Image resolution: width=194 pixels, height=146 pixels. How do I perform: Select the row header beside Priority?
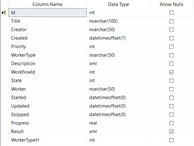click(4, 47)
